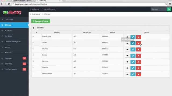Image resolution: width=172 pixels, height=96 pixels.
Task: Open Dashboard in the sidebar
Action: pyautogui.click(x=14, y=19)
